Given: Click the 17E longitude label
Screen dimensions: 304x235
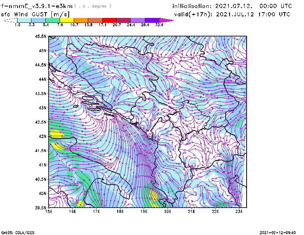Looking at the screenshot, I should coord(97,211).
